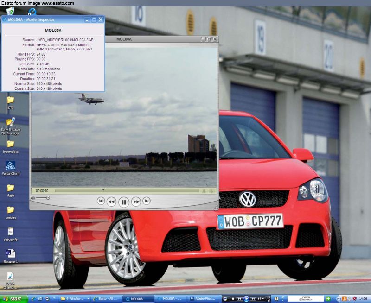Click Play on taskbar Media Player toolbar
The width and height of the screenshot is (371, 303).
pos(246,299)
